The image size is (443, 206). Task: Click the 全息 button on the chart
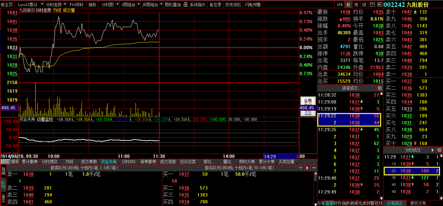pos(308,101)
